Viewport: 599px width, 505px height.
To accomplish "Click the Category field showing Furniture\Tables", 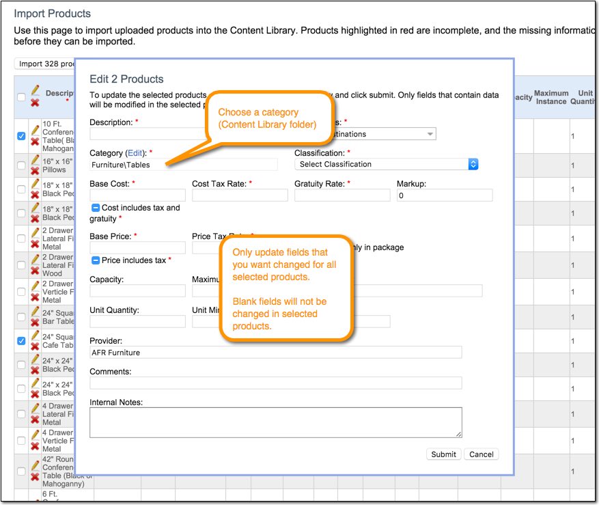I will coord(183,165).
